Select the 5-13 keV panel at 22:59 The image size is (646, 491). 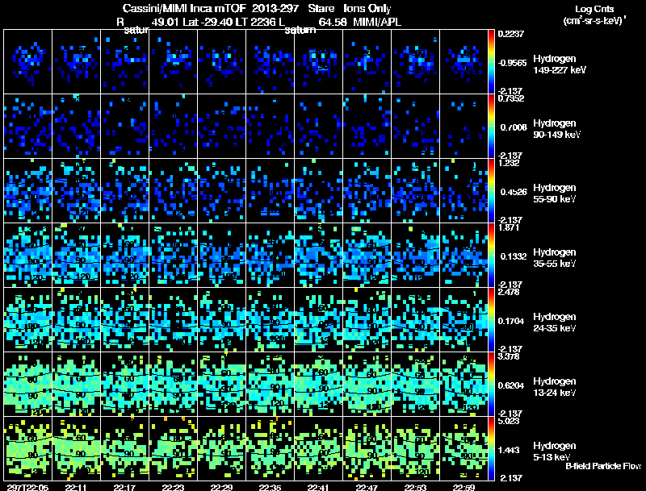[x=464, y=448]
